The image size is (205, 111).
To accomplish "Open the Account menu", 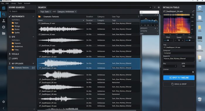I will tap(27, 3).
